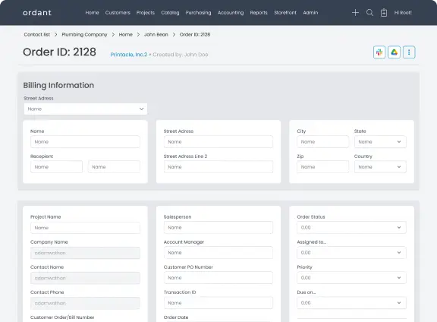Open the Country dropdown
This screenshot has width=437, height=322.
(380, 167)
